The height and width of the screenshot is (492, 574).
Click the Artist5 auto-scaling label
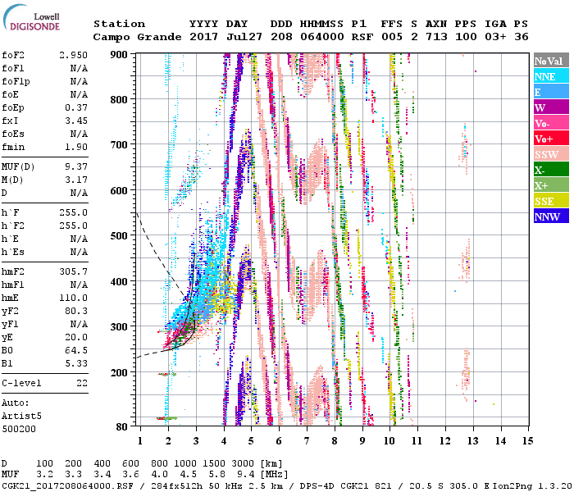[21, 417]
